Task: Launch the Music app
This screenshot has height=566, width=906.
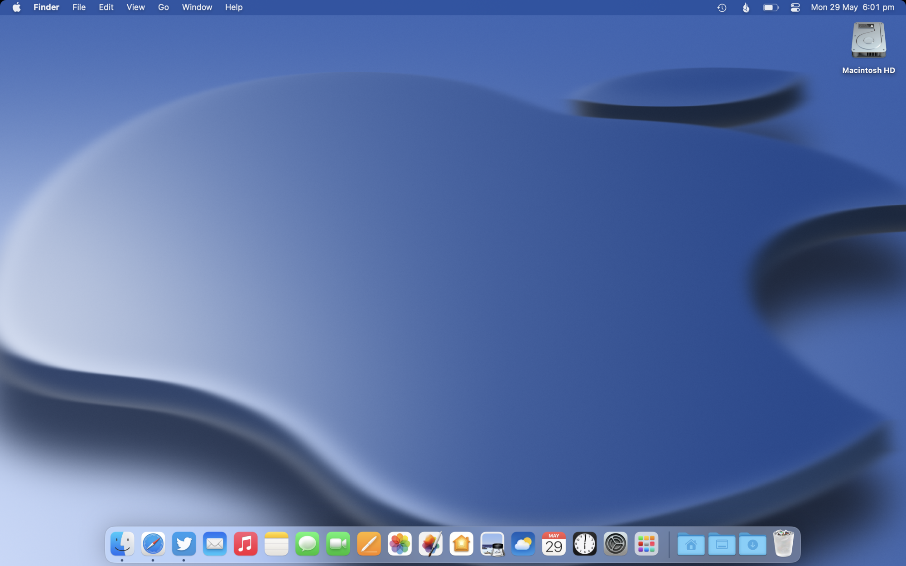Action: coord(246,544)
